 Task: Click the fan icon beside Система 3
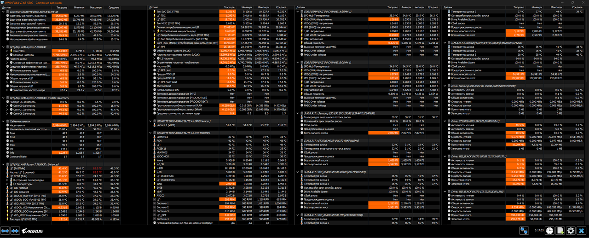pos(154,211)
